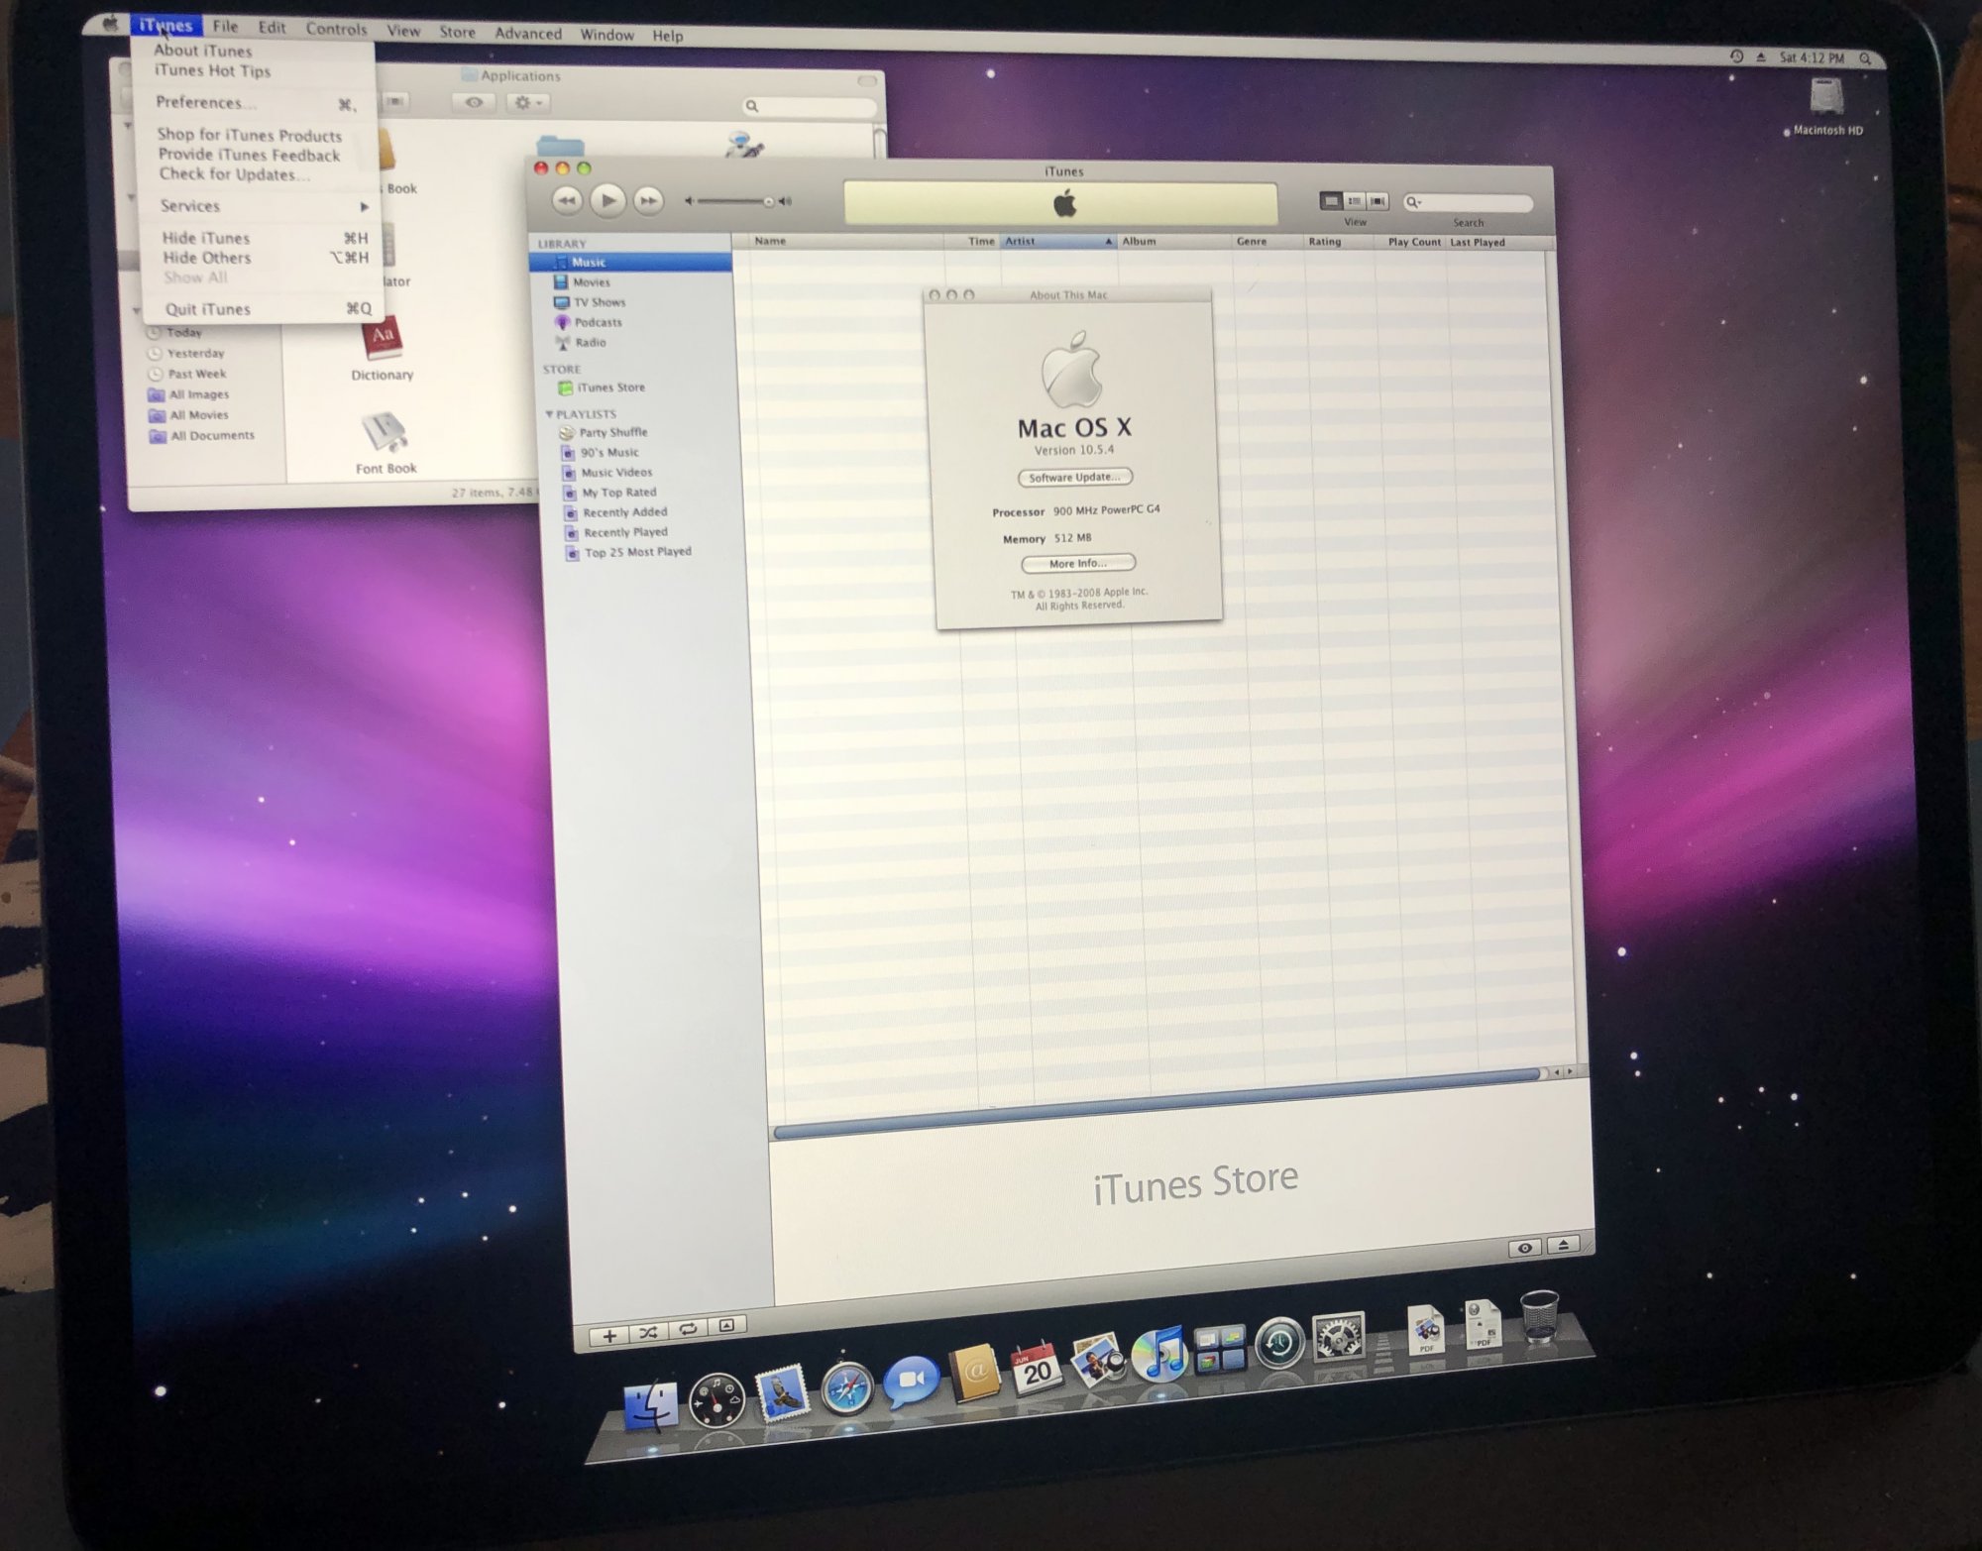
Task: Click the add playlist plus button
Action: [x=608, y=1336]
